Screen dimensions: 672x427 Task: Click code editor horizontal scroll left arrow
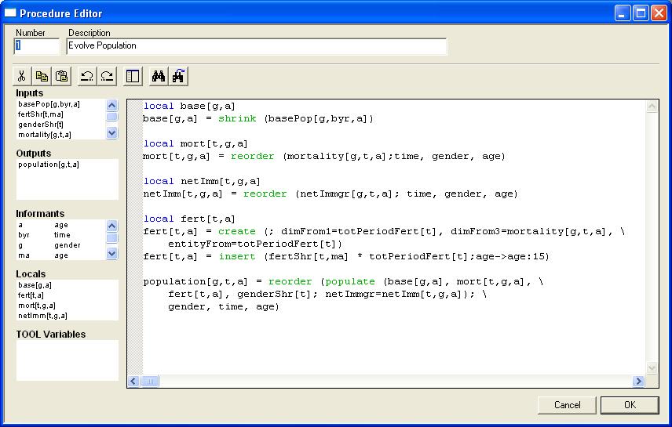133,381
